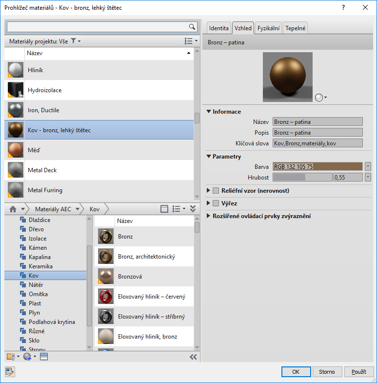Image resolution: width=377 pixels, height=383 pixels.
Task: Click the preview scene sphere icon
Action: click(x=319, y=98)
